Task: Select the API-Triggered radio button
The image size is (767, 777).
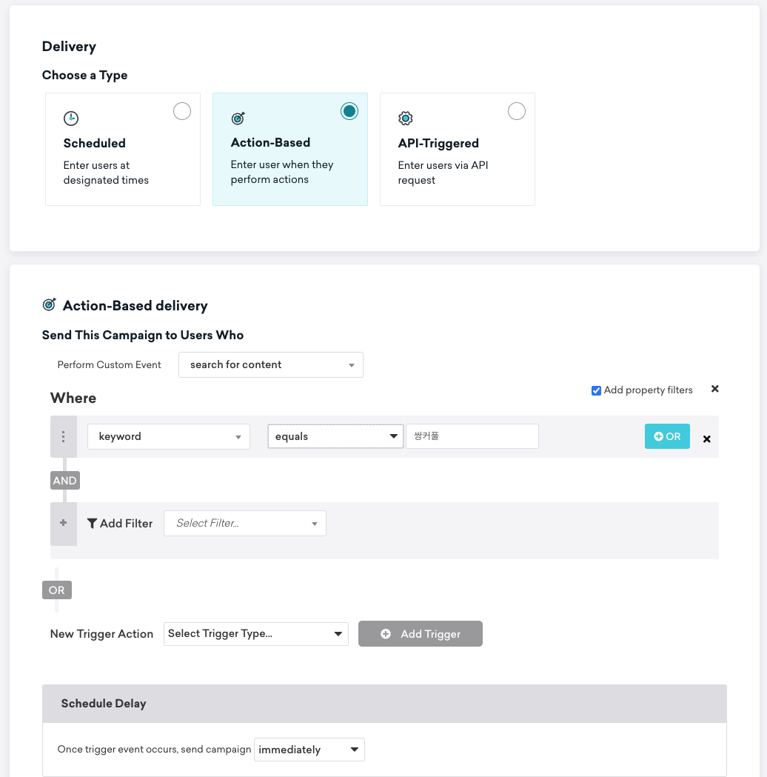Action: coord(517,111)
